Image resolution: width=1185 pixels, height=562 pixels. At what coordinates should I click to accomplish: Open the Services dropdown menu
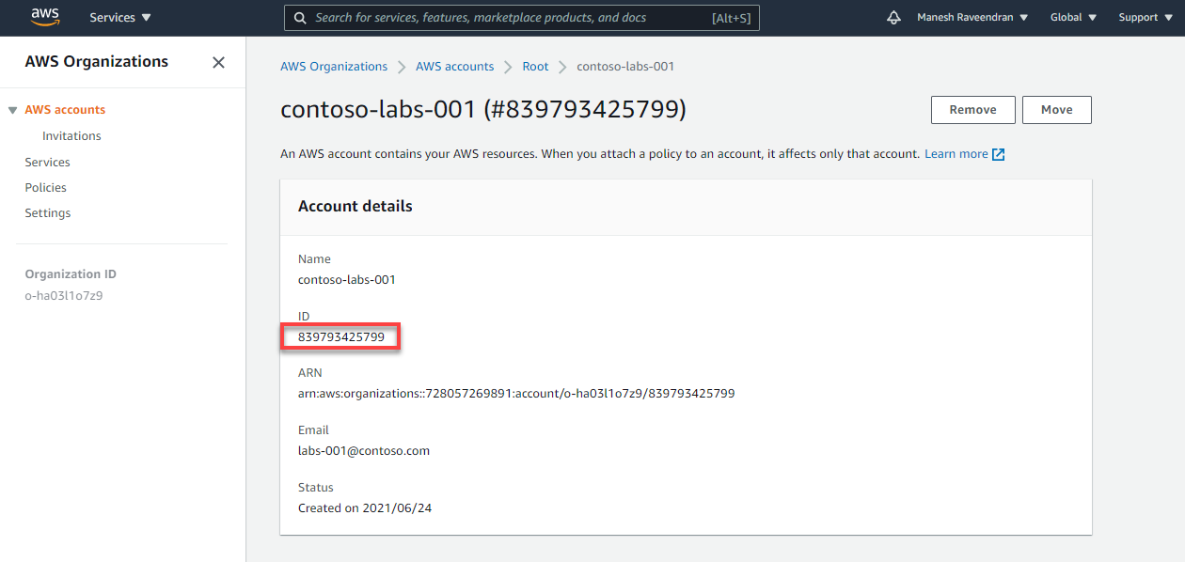point(120,18)
